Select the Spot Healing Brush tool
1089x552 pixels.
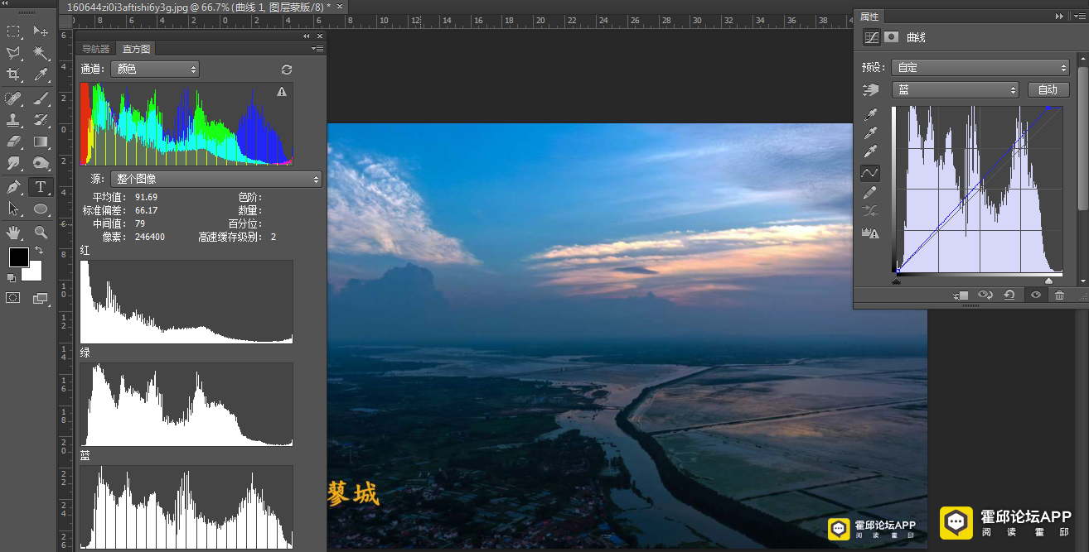[13, 98]
